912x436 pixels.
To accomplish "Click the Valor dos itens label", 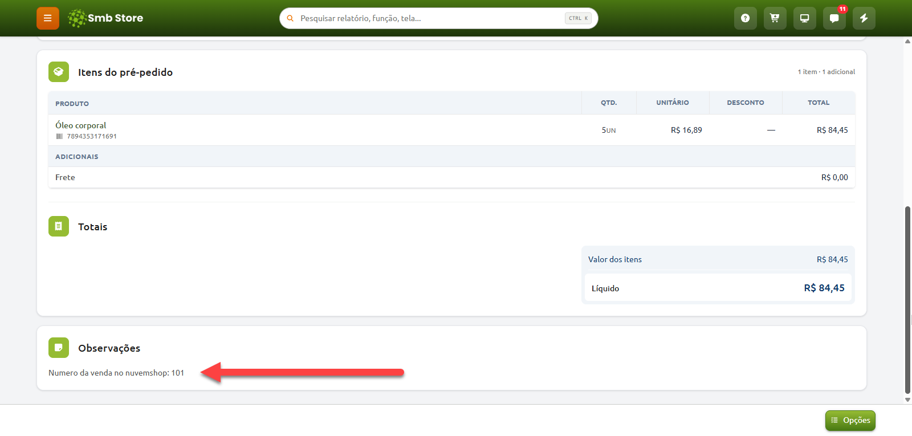I will click(615, 259).
